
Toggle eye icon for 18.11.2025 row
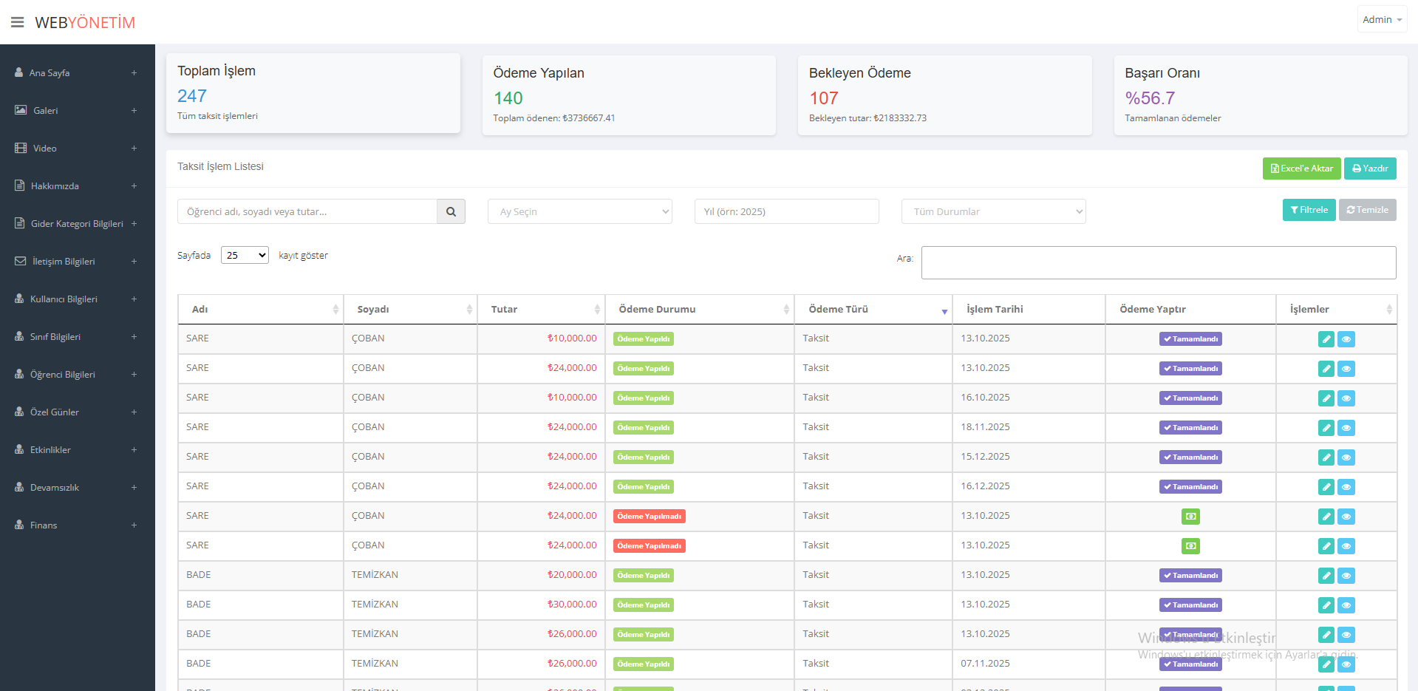(1346, 428)
